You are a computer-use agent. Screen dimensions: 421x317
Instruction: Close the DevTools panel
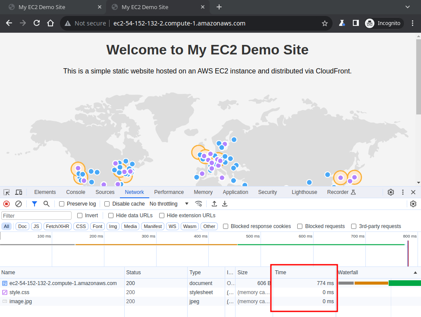413,192
